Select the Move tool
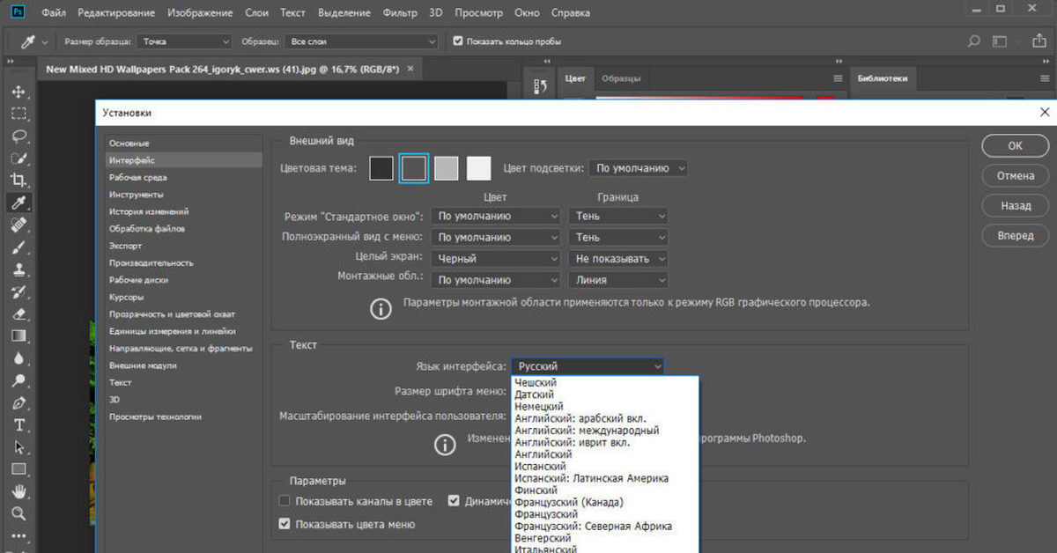1057x553 pixels. [18, 92]
